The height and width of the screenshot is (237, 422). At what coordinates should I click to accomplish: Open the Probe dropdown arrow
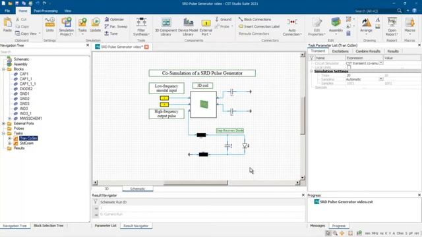[x=232, y=26]
